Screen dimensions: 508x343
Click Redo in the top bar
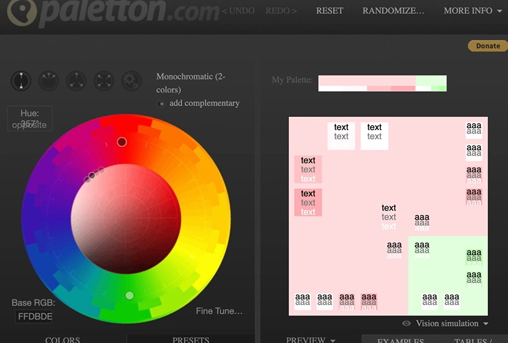(281, 10)
